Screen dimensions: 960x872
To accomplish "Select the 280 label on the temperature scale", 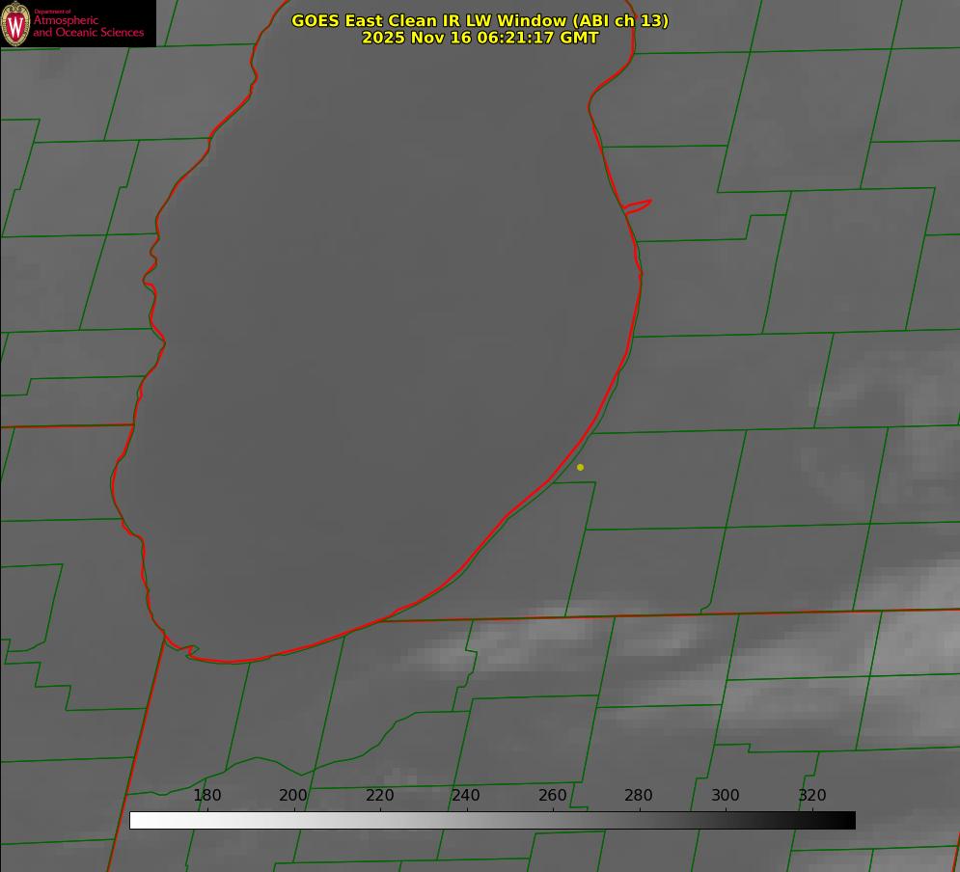I will tap(639, 795).
